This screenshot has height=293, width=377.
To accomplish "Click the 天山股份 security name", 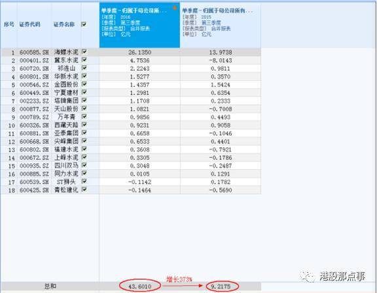I will [66, 109].
